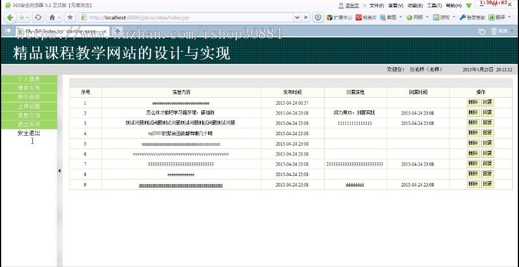
Task: Open the 网银 online banking icon
Action: click(415, 17)
